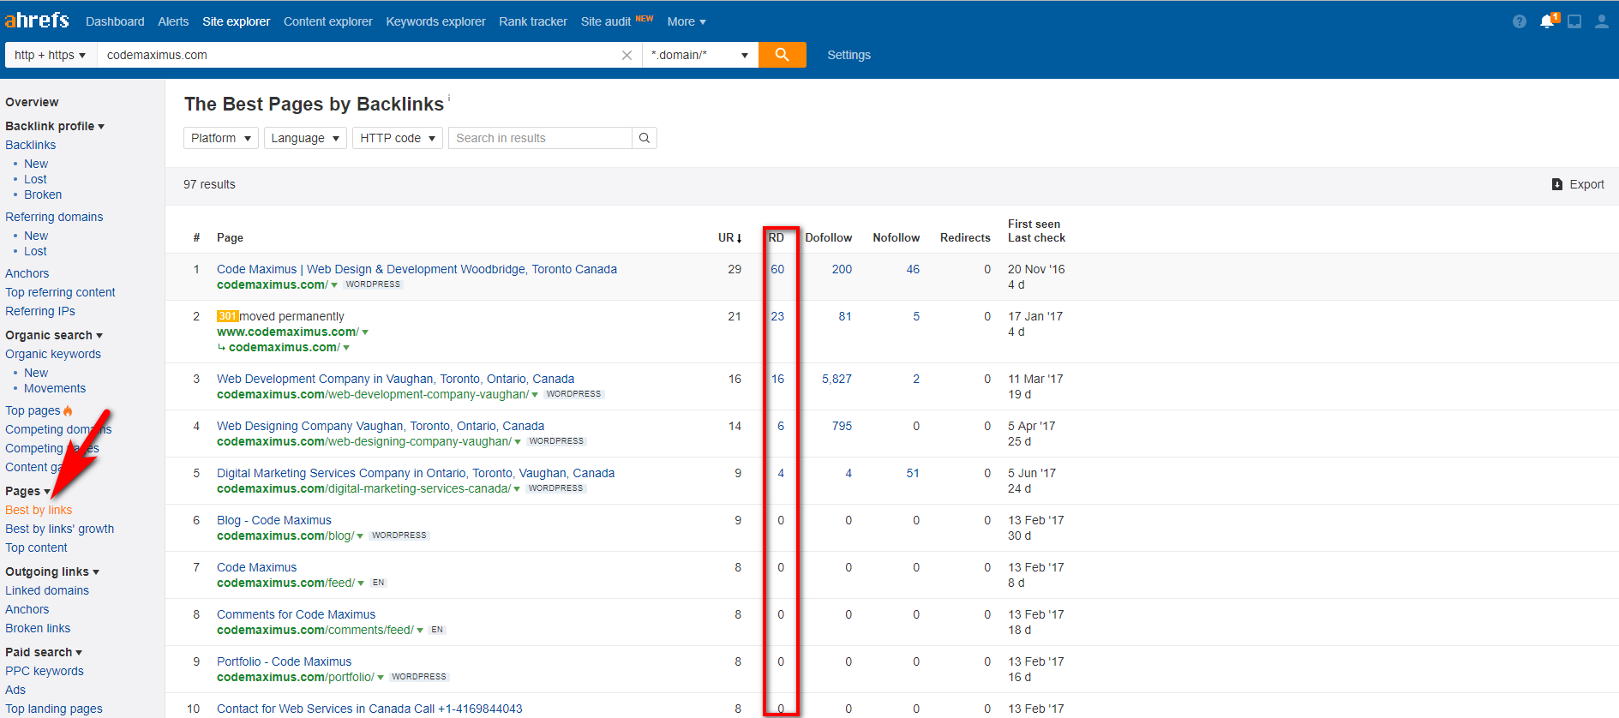Click Nofollow value 51 in row 5
The height and width of the screenshot is (718, 1619).
[x=913, y=473]
